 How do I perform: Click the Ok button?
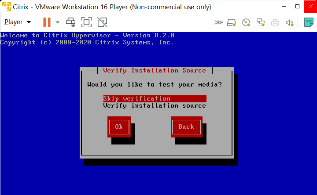(x=119, y=127)
